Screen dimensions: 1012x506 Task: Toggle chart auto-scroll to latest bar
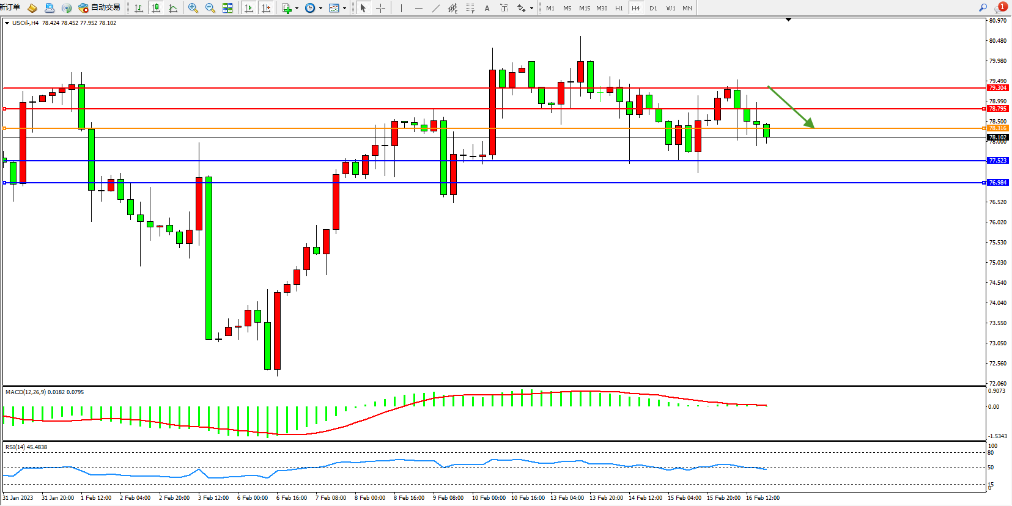point(248,8)
